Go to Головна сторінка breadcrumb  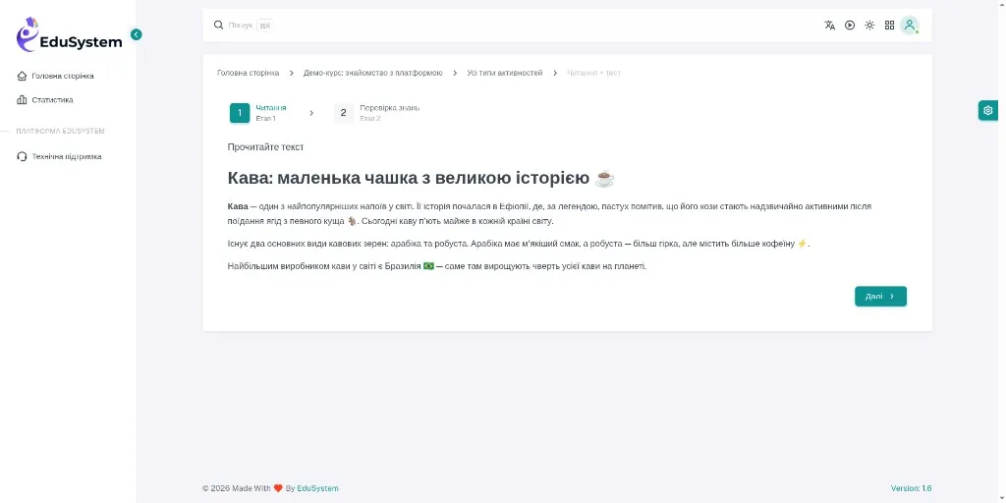click(x=249, y=73)
